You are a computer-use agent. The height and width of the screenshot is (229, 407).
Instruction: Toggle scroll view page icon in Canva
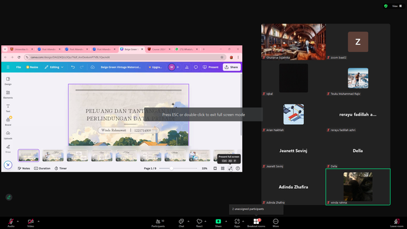tap(215, 168)
